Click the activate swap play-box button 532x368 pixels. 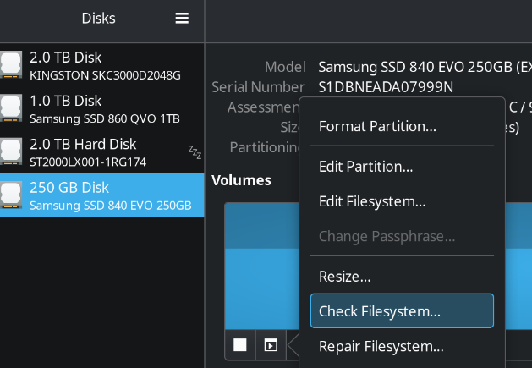271,345
